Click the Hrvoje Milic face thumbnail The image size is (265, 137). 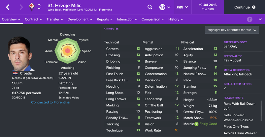click(x=21, y=54)
